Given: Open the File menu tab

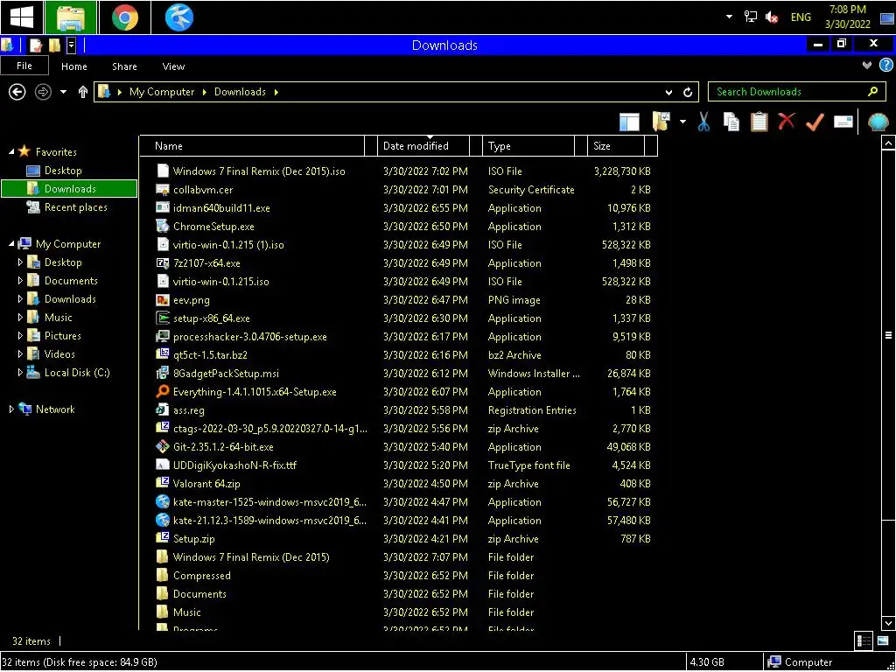Looking at the screenshot, I should pos(24,66).
